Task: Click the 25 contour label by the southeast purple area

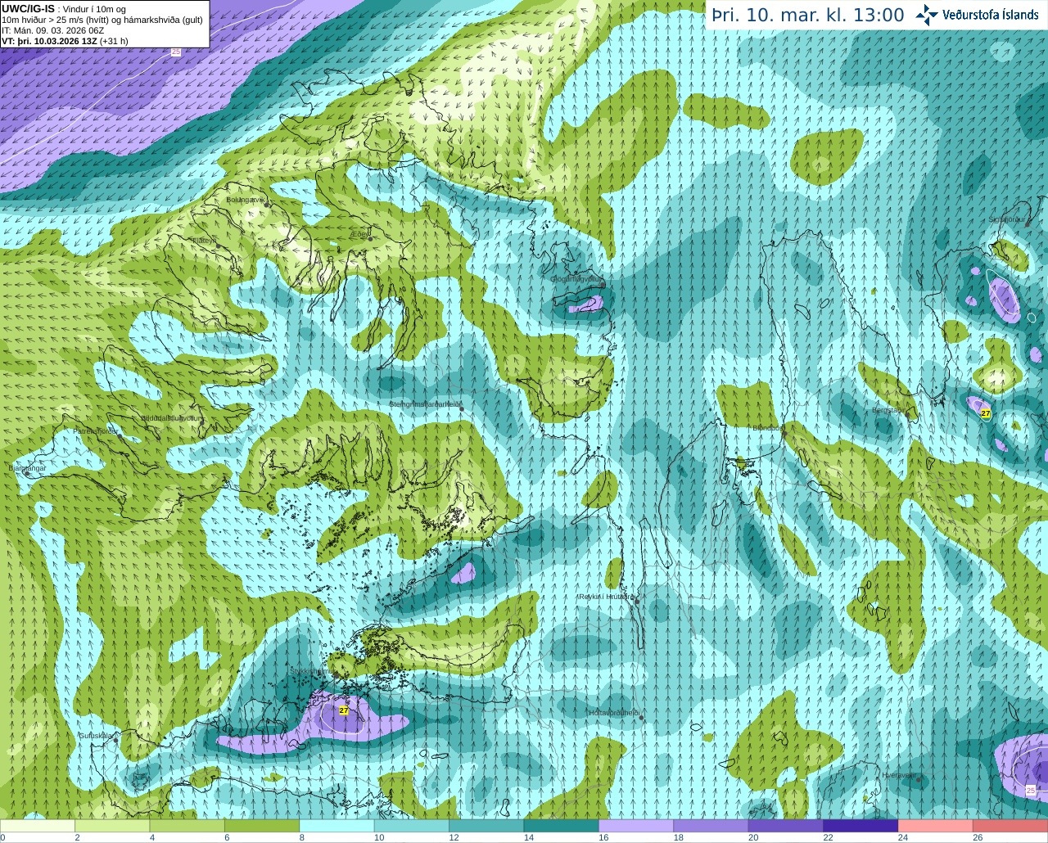Action: coord(1030,790)
